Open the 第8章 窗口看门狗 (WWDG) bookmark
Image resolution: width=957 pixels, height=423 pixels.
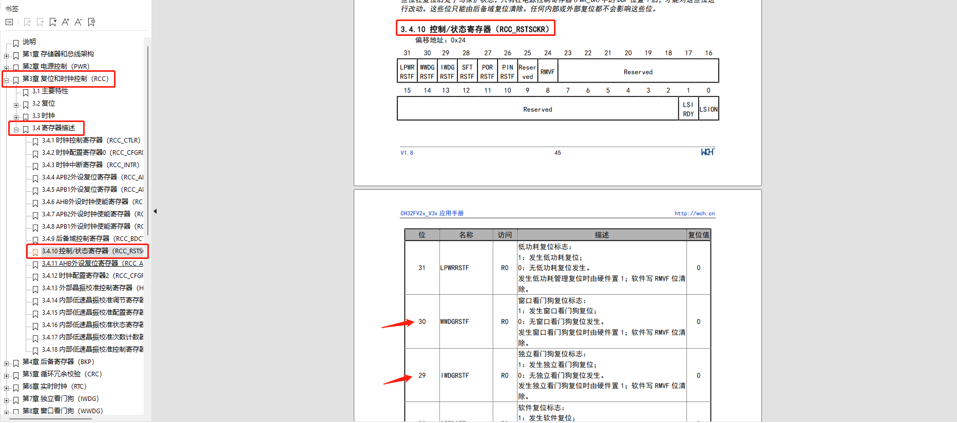click(x=62, y=411)
